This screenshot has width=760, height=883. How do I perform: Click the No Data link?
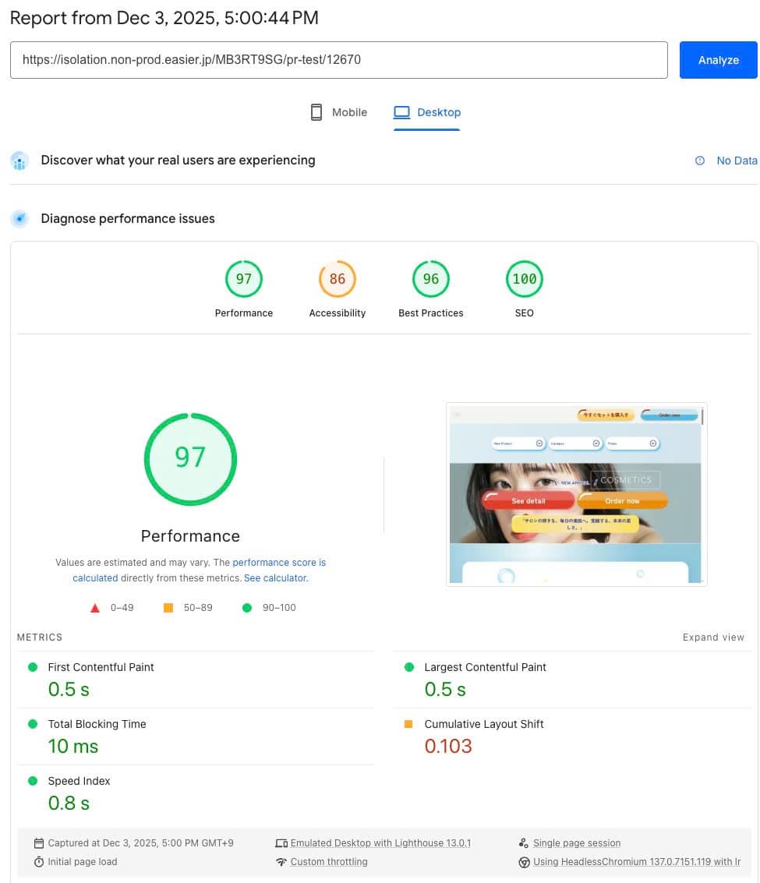tap(737, 161)
